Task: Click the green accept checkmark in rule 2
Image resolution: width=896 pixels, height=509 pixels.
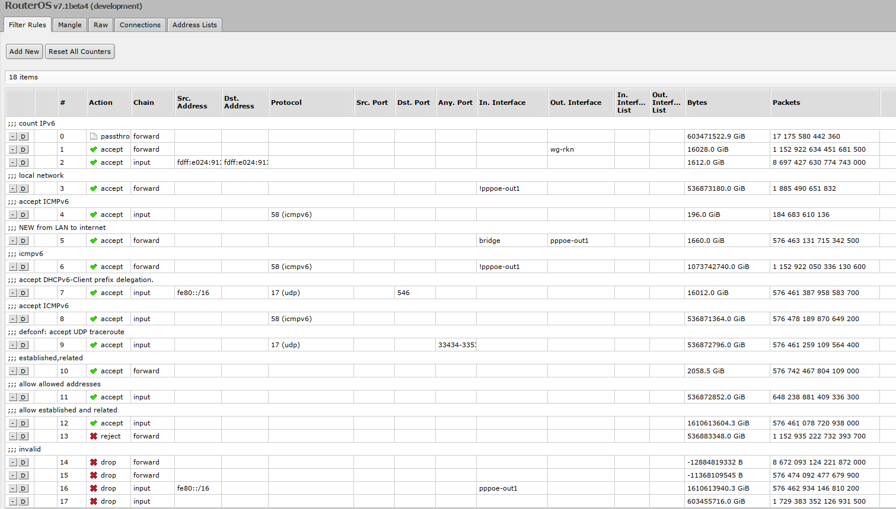Action: pos(94,162)
